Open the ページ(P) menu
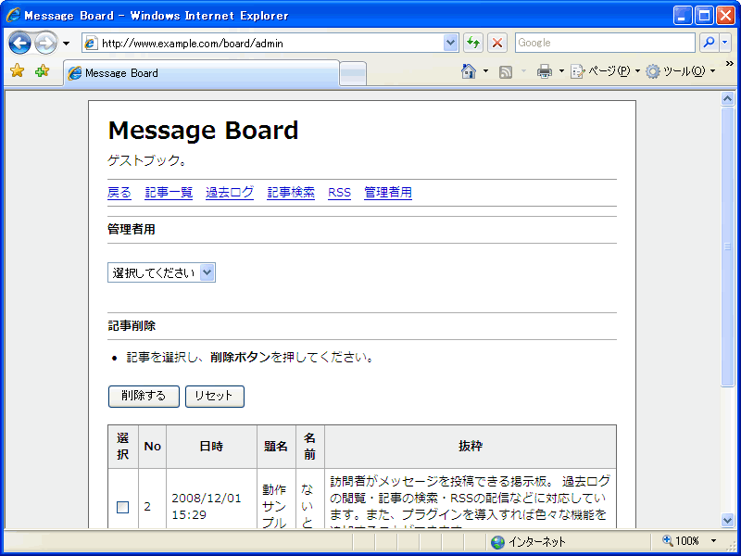741x556 pixels. click(602, 71)
